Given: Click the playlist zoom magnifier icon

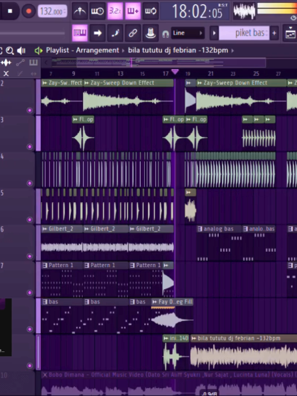Looking at the screenshot, I should (10, 51).
